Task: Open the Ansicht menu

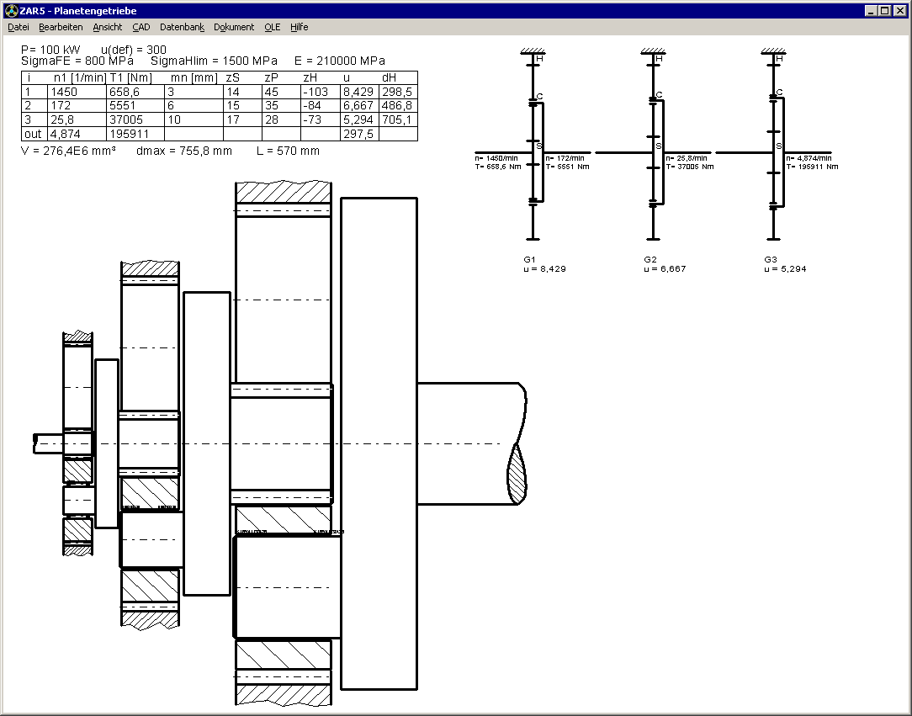Action: [x=107, y=27]
